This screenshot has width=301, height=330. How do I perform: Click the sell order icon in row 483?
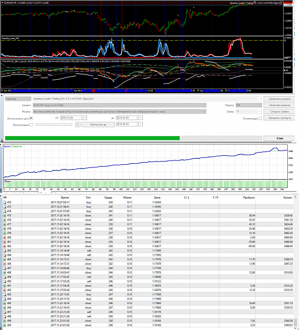pos(5,251)
